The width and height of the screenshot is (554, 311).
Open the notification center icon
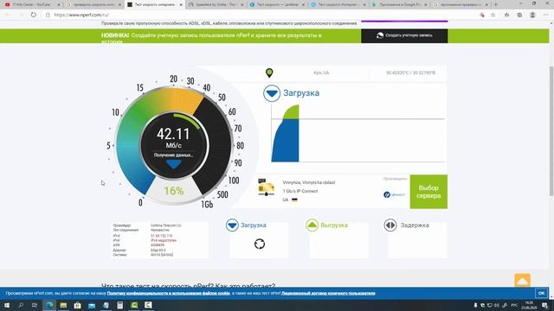click(544, 305)
